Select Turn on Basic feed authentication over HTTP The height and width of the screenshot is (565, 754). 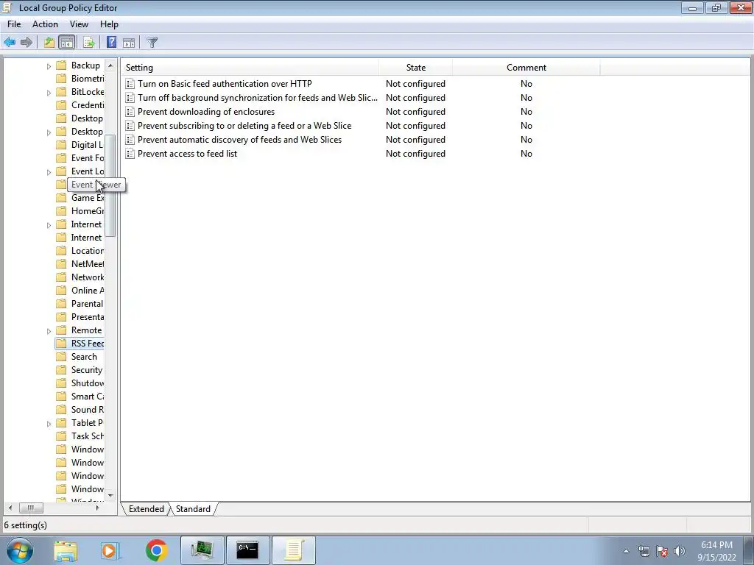point(225,84)
